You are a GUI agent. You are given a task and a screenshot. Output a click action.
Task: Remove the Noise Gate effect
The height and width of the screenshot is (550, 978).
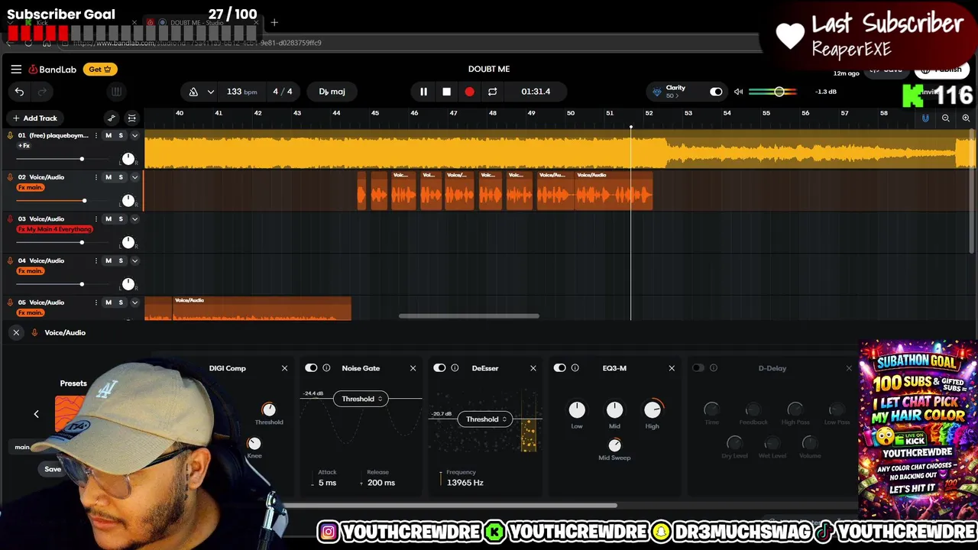pos(413,368)
